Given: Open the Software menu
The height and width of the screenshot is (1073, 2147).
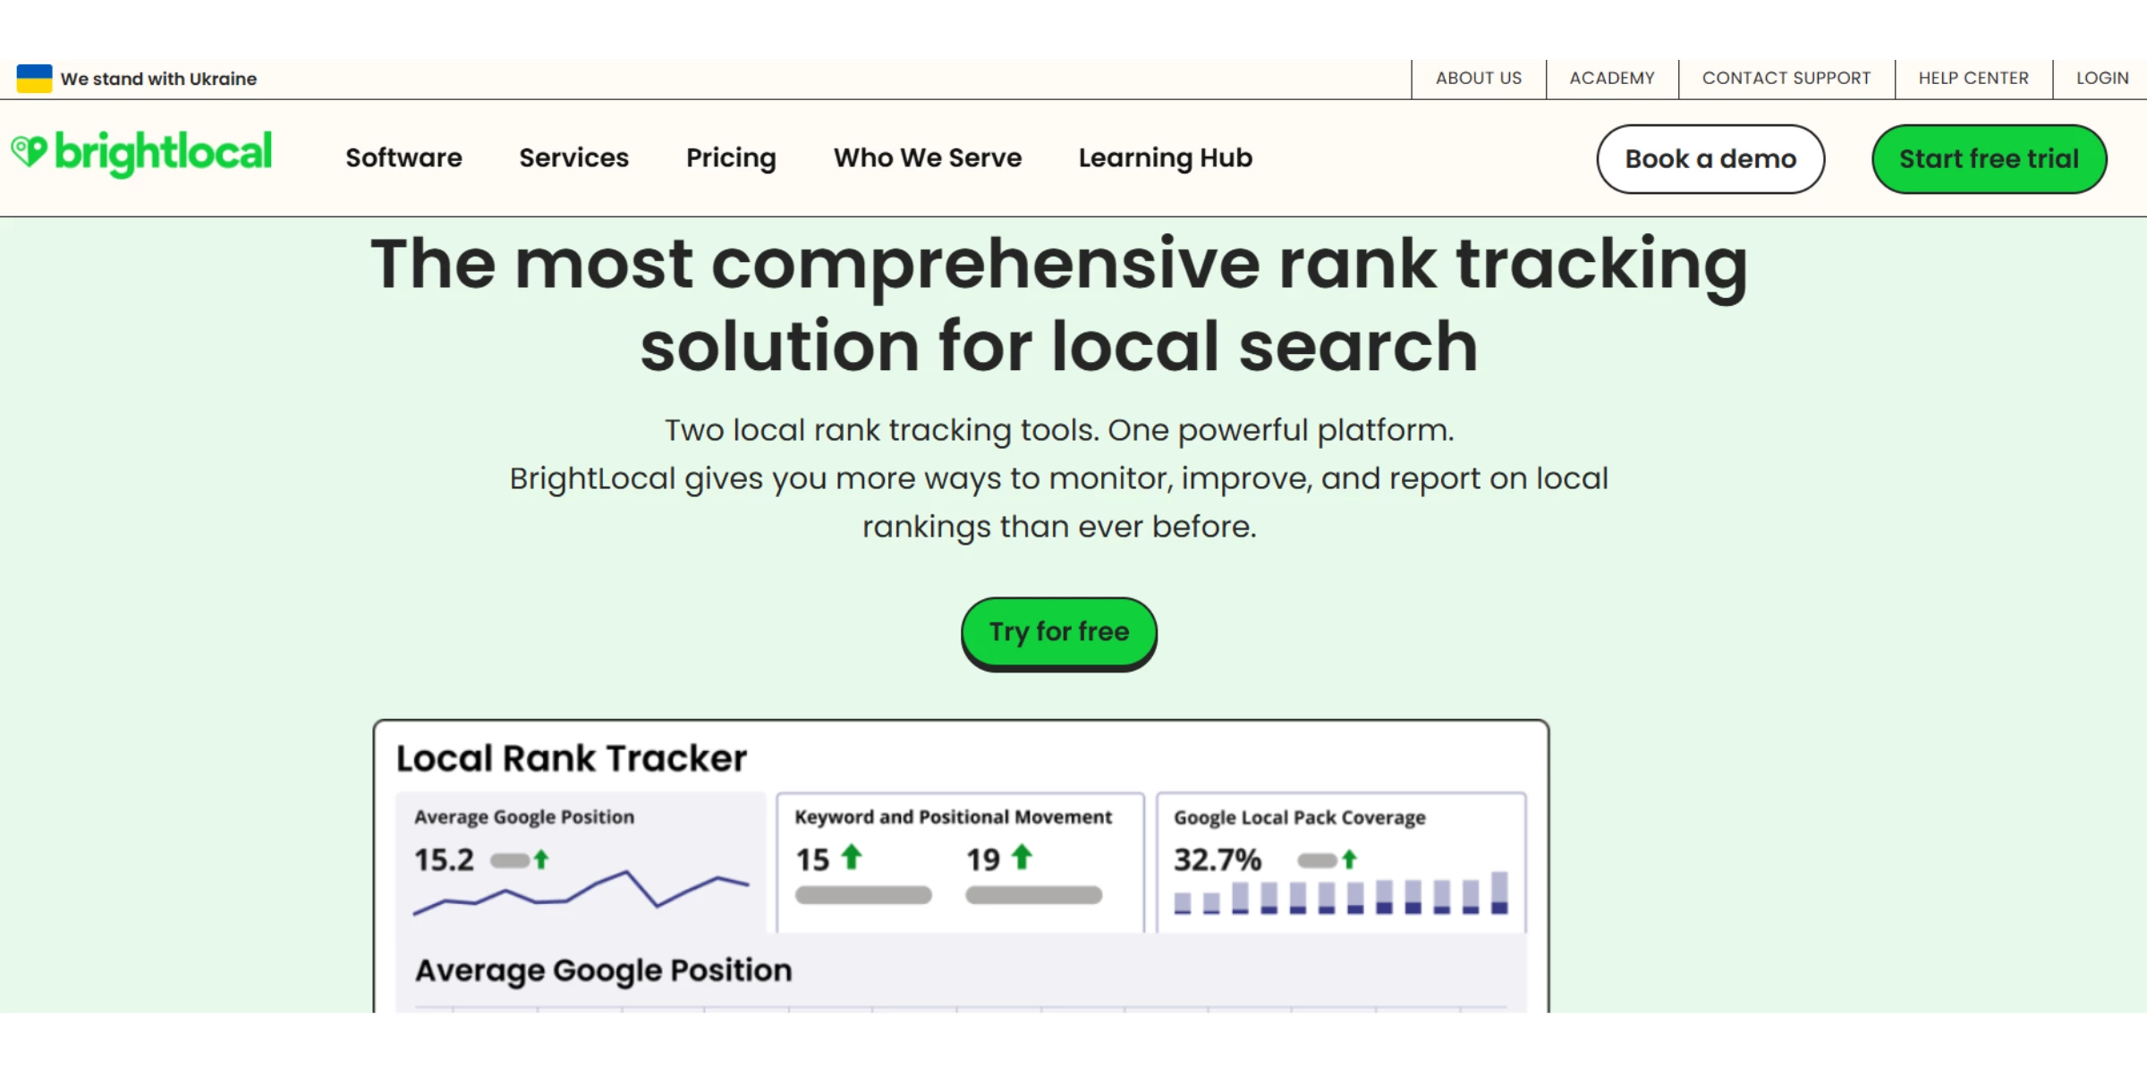Looking at the screenshot, I should tap(403, 158).
